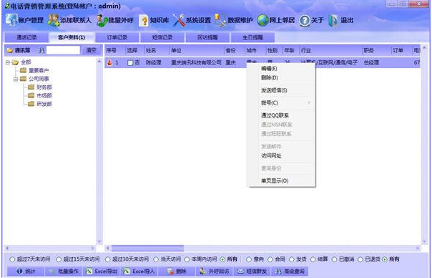The height and width of the screenshot is (278, 432).
Task: Select 发货 order status radio button
Action: click(292, 259)
